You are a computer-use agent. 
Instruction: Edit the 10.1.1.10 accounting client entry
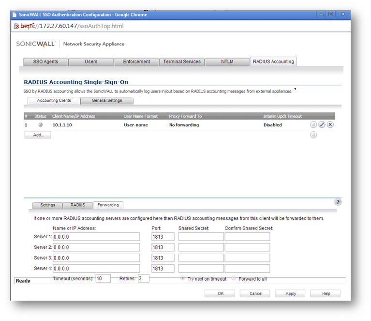pyautogui.click(x=322, y=125)
